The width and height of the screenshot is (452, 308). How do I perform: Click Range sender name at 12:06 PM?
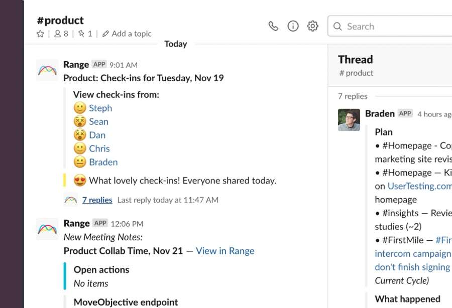(76, 223)
